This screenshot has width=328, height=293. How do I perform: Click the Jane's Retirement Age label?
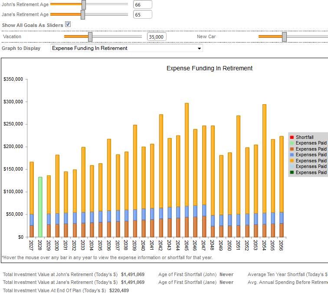tap(25, 14)
